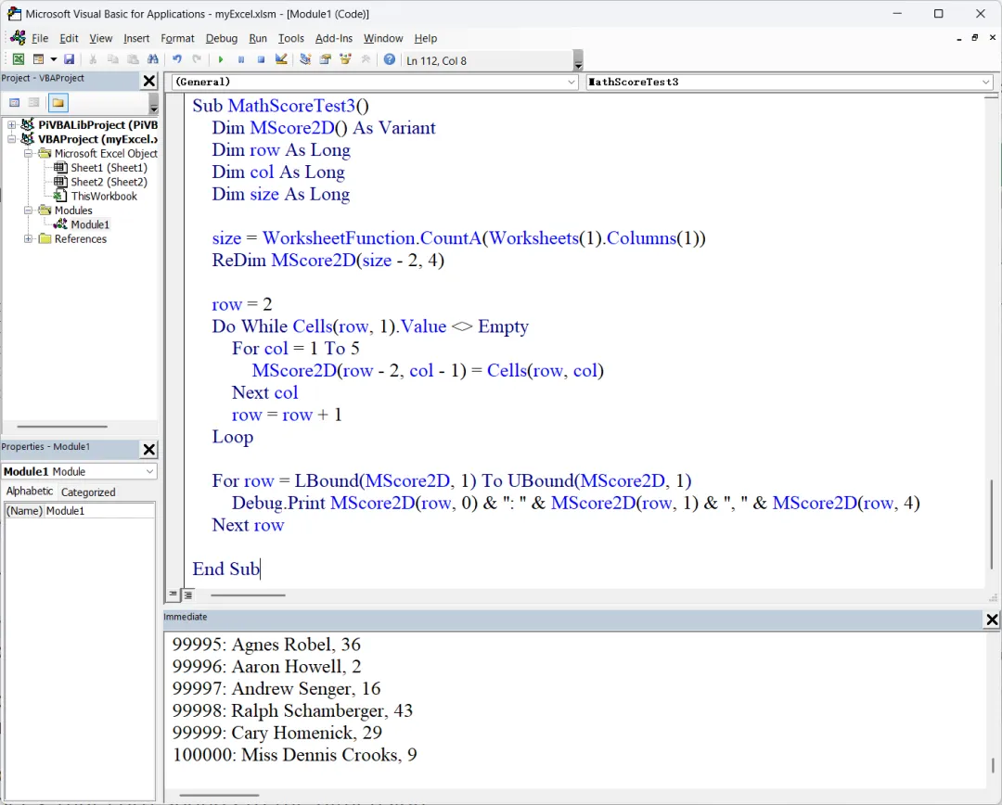Run the macro with the green play icon
The width and height of the screenshot is (1002, 805).
pos(221,59)
